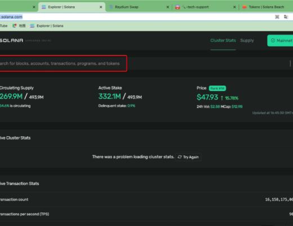Open the maps bookmark in bookmarks bar
The image size is (293, 226).
click(19, 25)
